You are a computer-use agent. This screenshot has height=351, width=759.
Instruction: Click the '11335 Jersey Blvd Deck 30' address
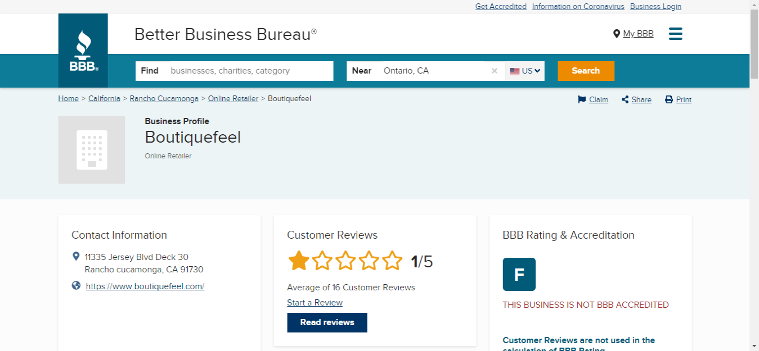tap(137, 257)
